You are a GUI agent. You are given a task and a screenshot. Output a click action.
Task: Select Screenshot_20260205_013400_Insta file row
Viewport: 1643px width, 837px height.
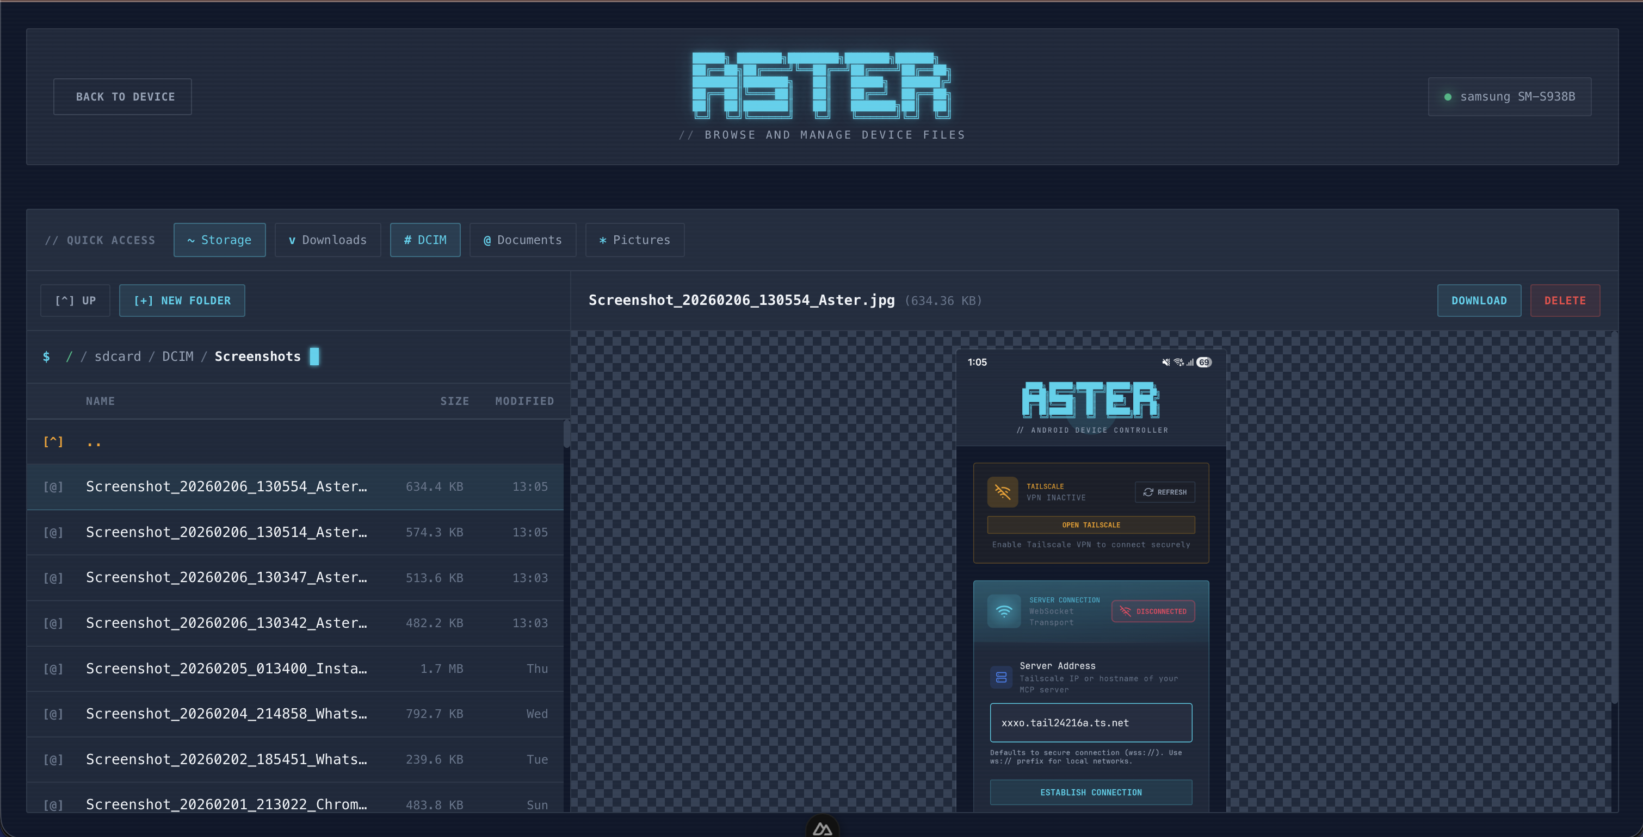(x=295, y=669)
